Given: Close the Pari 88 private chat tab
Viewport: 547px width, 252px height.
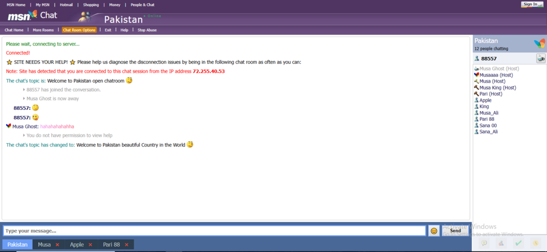Looking at the screenshot, I should (x=127, y=245).
